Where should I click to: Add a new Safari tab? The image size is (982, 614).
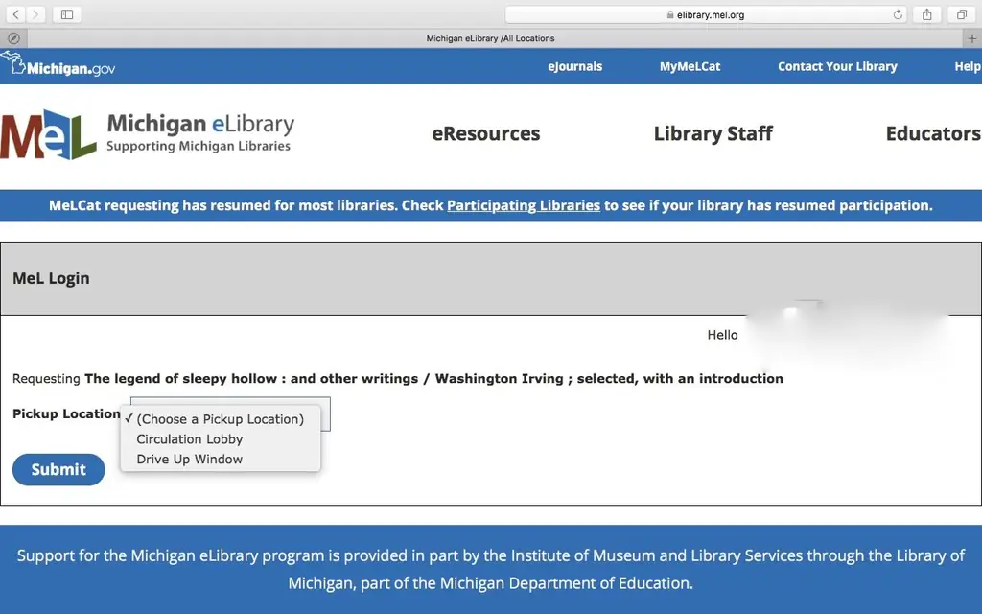click(972, 38)
